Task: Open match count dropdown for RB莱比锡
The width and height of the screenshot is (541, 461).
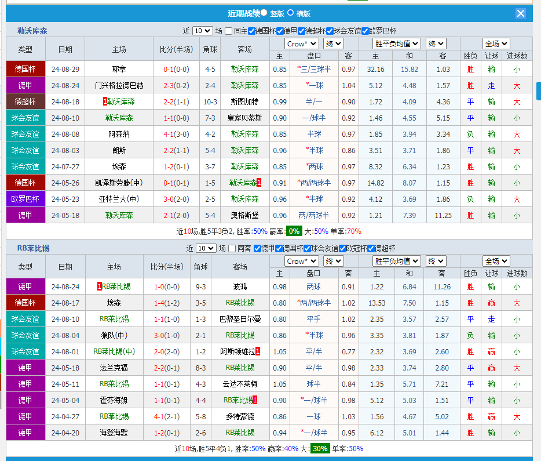Action: [x=206, y=248]
